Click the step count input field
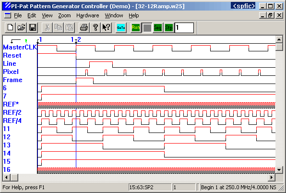 click(184, 28)
